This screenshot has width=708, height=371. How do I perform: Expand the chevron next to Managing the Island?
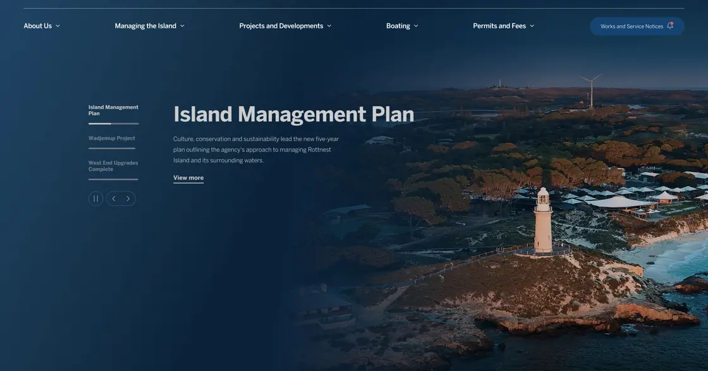click(x=182, y=26)
